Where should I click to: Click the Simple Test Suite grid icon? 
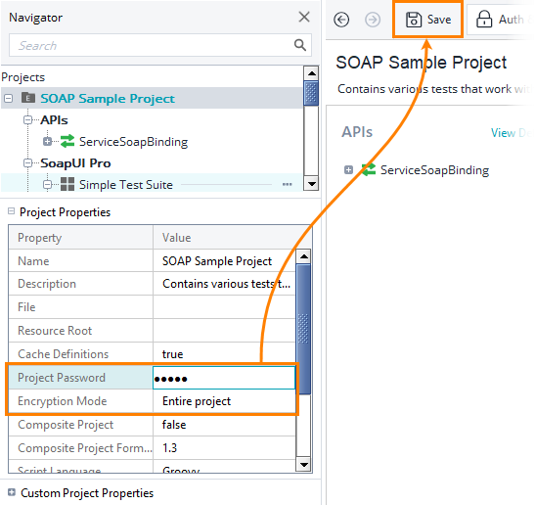[x=67, y=184]
